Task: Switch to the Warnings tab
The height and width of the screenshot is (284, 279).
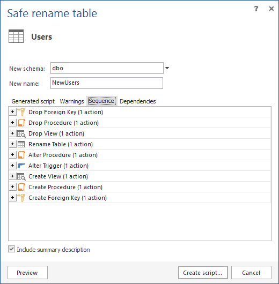Action: coord(72,101)
